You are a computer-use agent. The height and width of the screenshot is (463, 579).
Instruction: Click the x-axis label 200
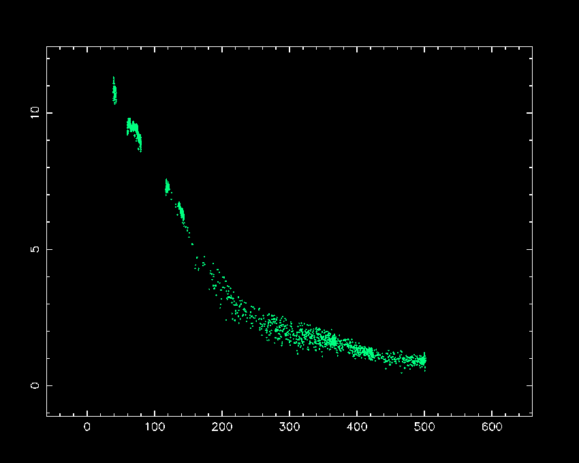coord(222,427)
